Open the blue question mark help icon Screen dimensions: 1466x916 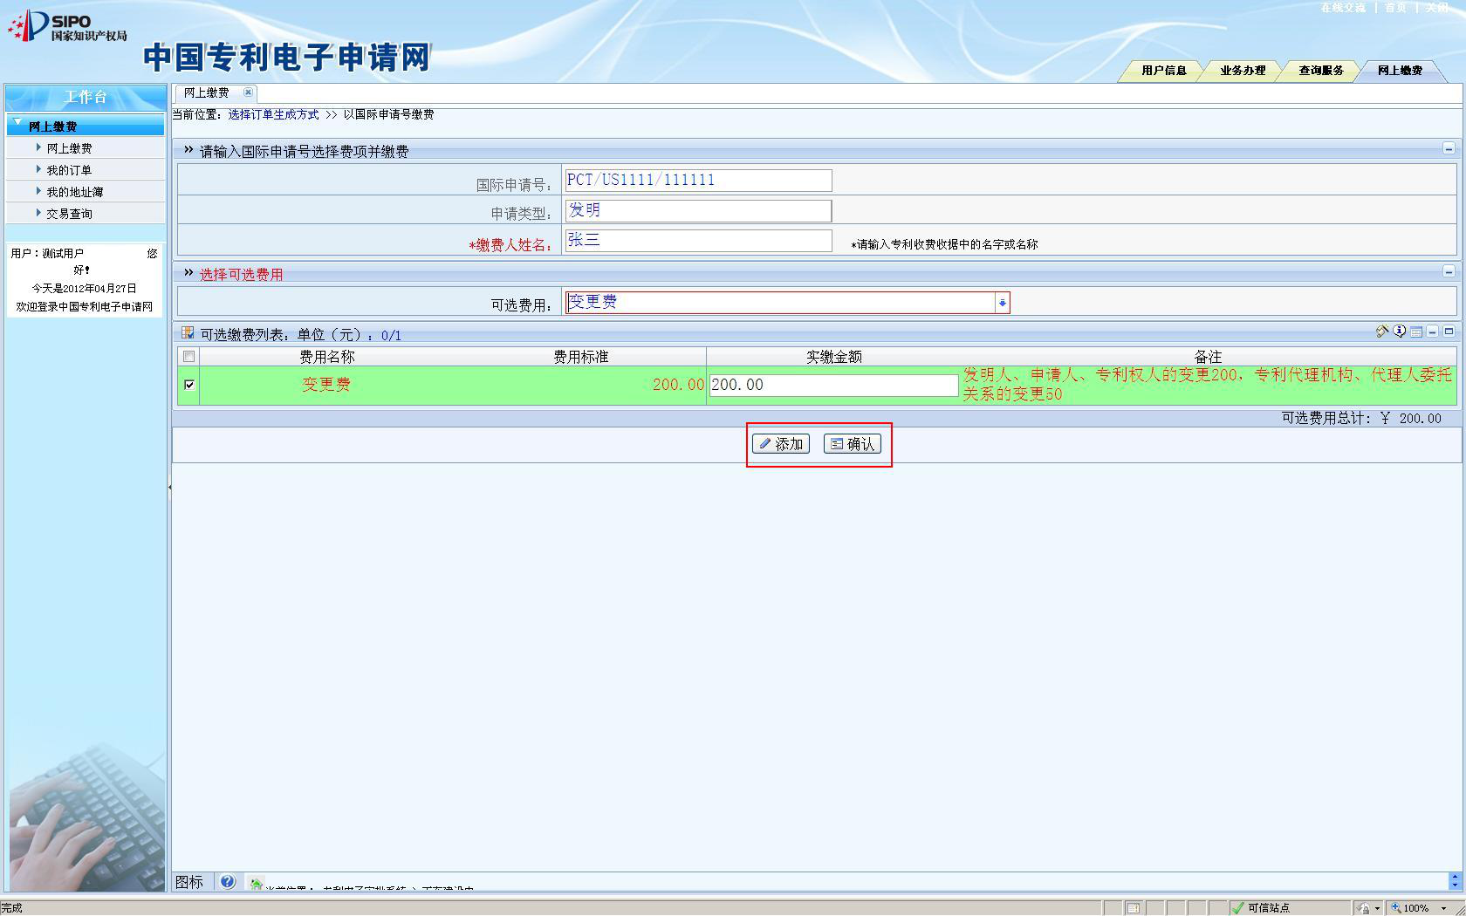(x=227, y=882)
